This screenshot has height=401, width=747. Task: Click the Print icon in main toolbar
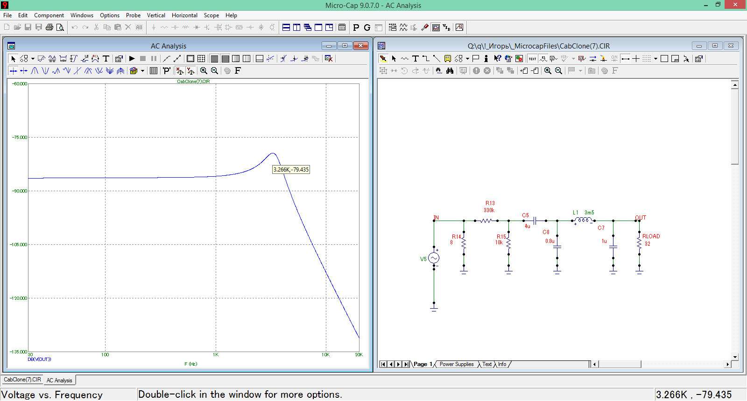(x=49, y=28)
